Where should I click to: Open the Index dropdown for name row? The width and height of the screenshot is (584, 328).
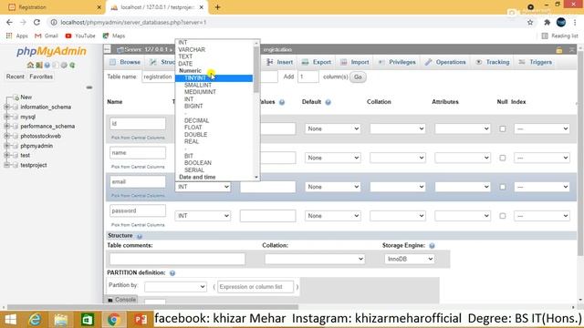[x=542, y=158]
